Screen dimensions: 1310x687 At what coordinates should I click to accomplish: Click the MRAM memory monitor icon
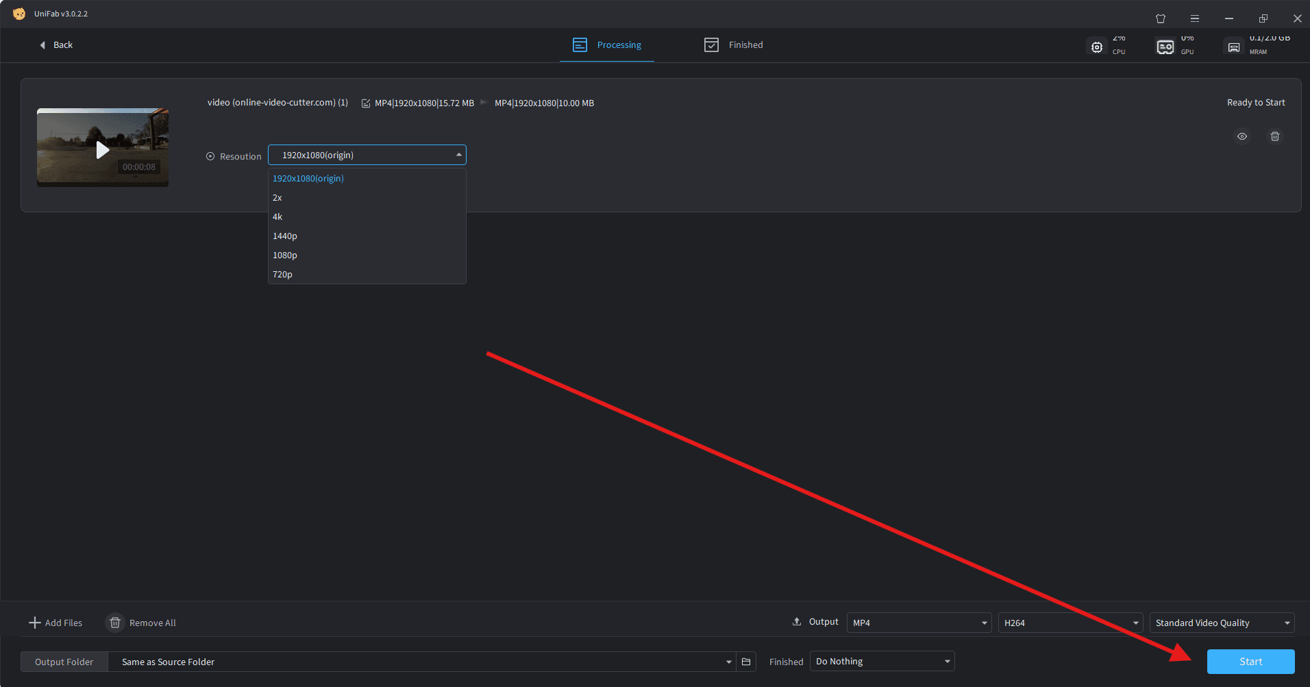[x=1233, y=47]
